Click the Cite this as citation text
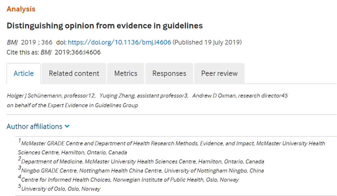The height and width of the screenshot is (196, 337). [54, 52]
